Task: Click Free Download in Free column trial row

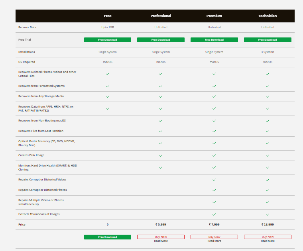Action: 107,40
